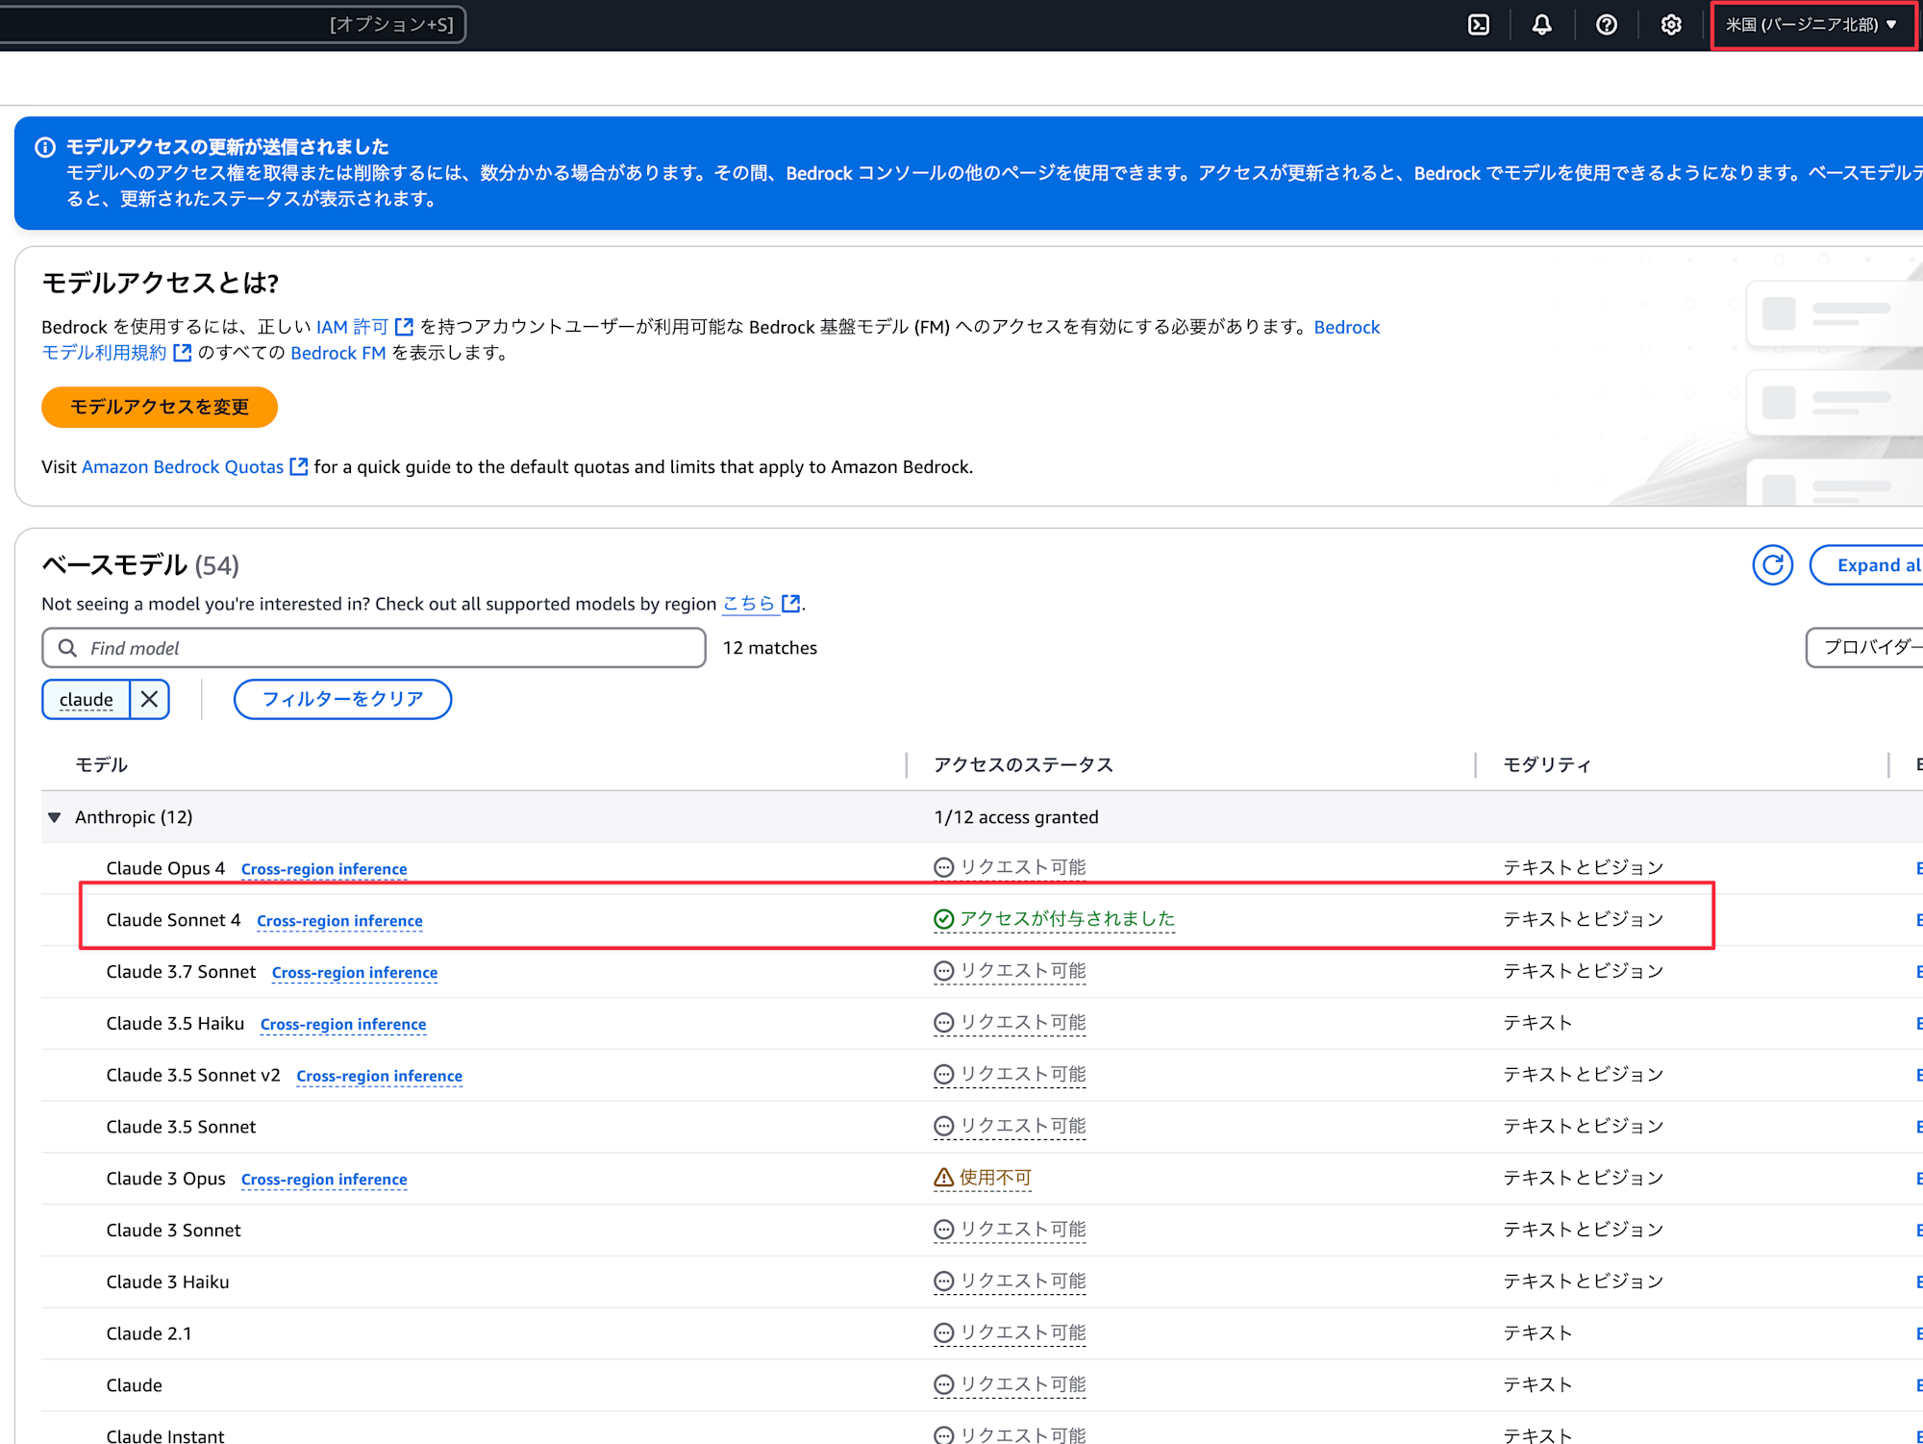
Task: Click the モダリティ column header
Action: [1547, 764]
